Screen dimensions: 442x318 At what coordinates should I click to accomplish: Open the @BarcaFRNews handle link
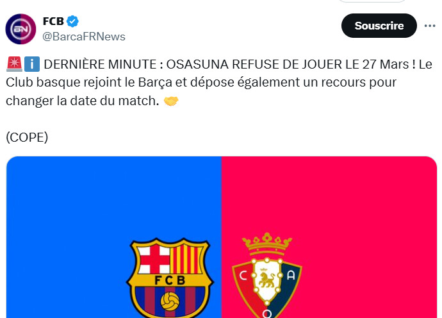coord(84,37)
